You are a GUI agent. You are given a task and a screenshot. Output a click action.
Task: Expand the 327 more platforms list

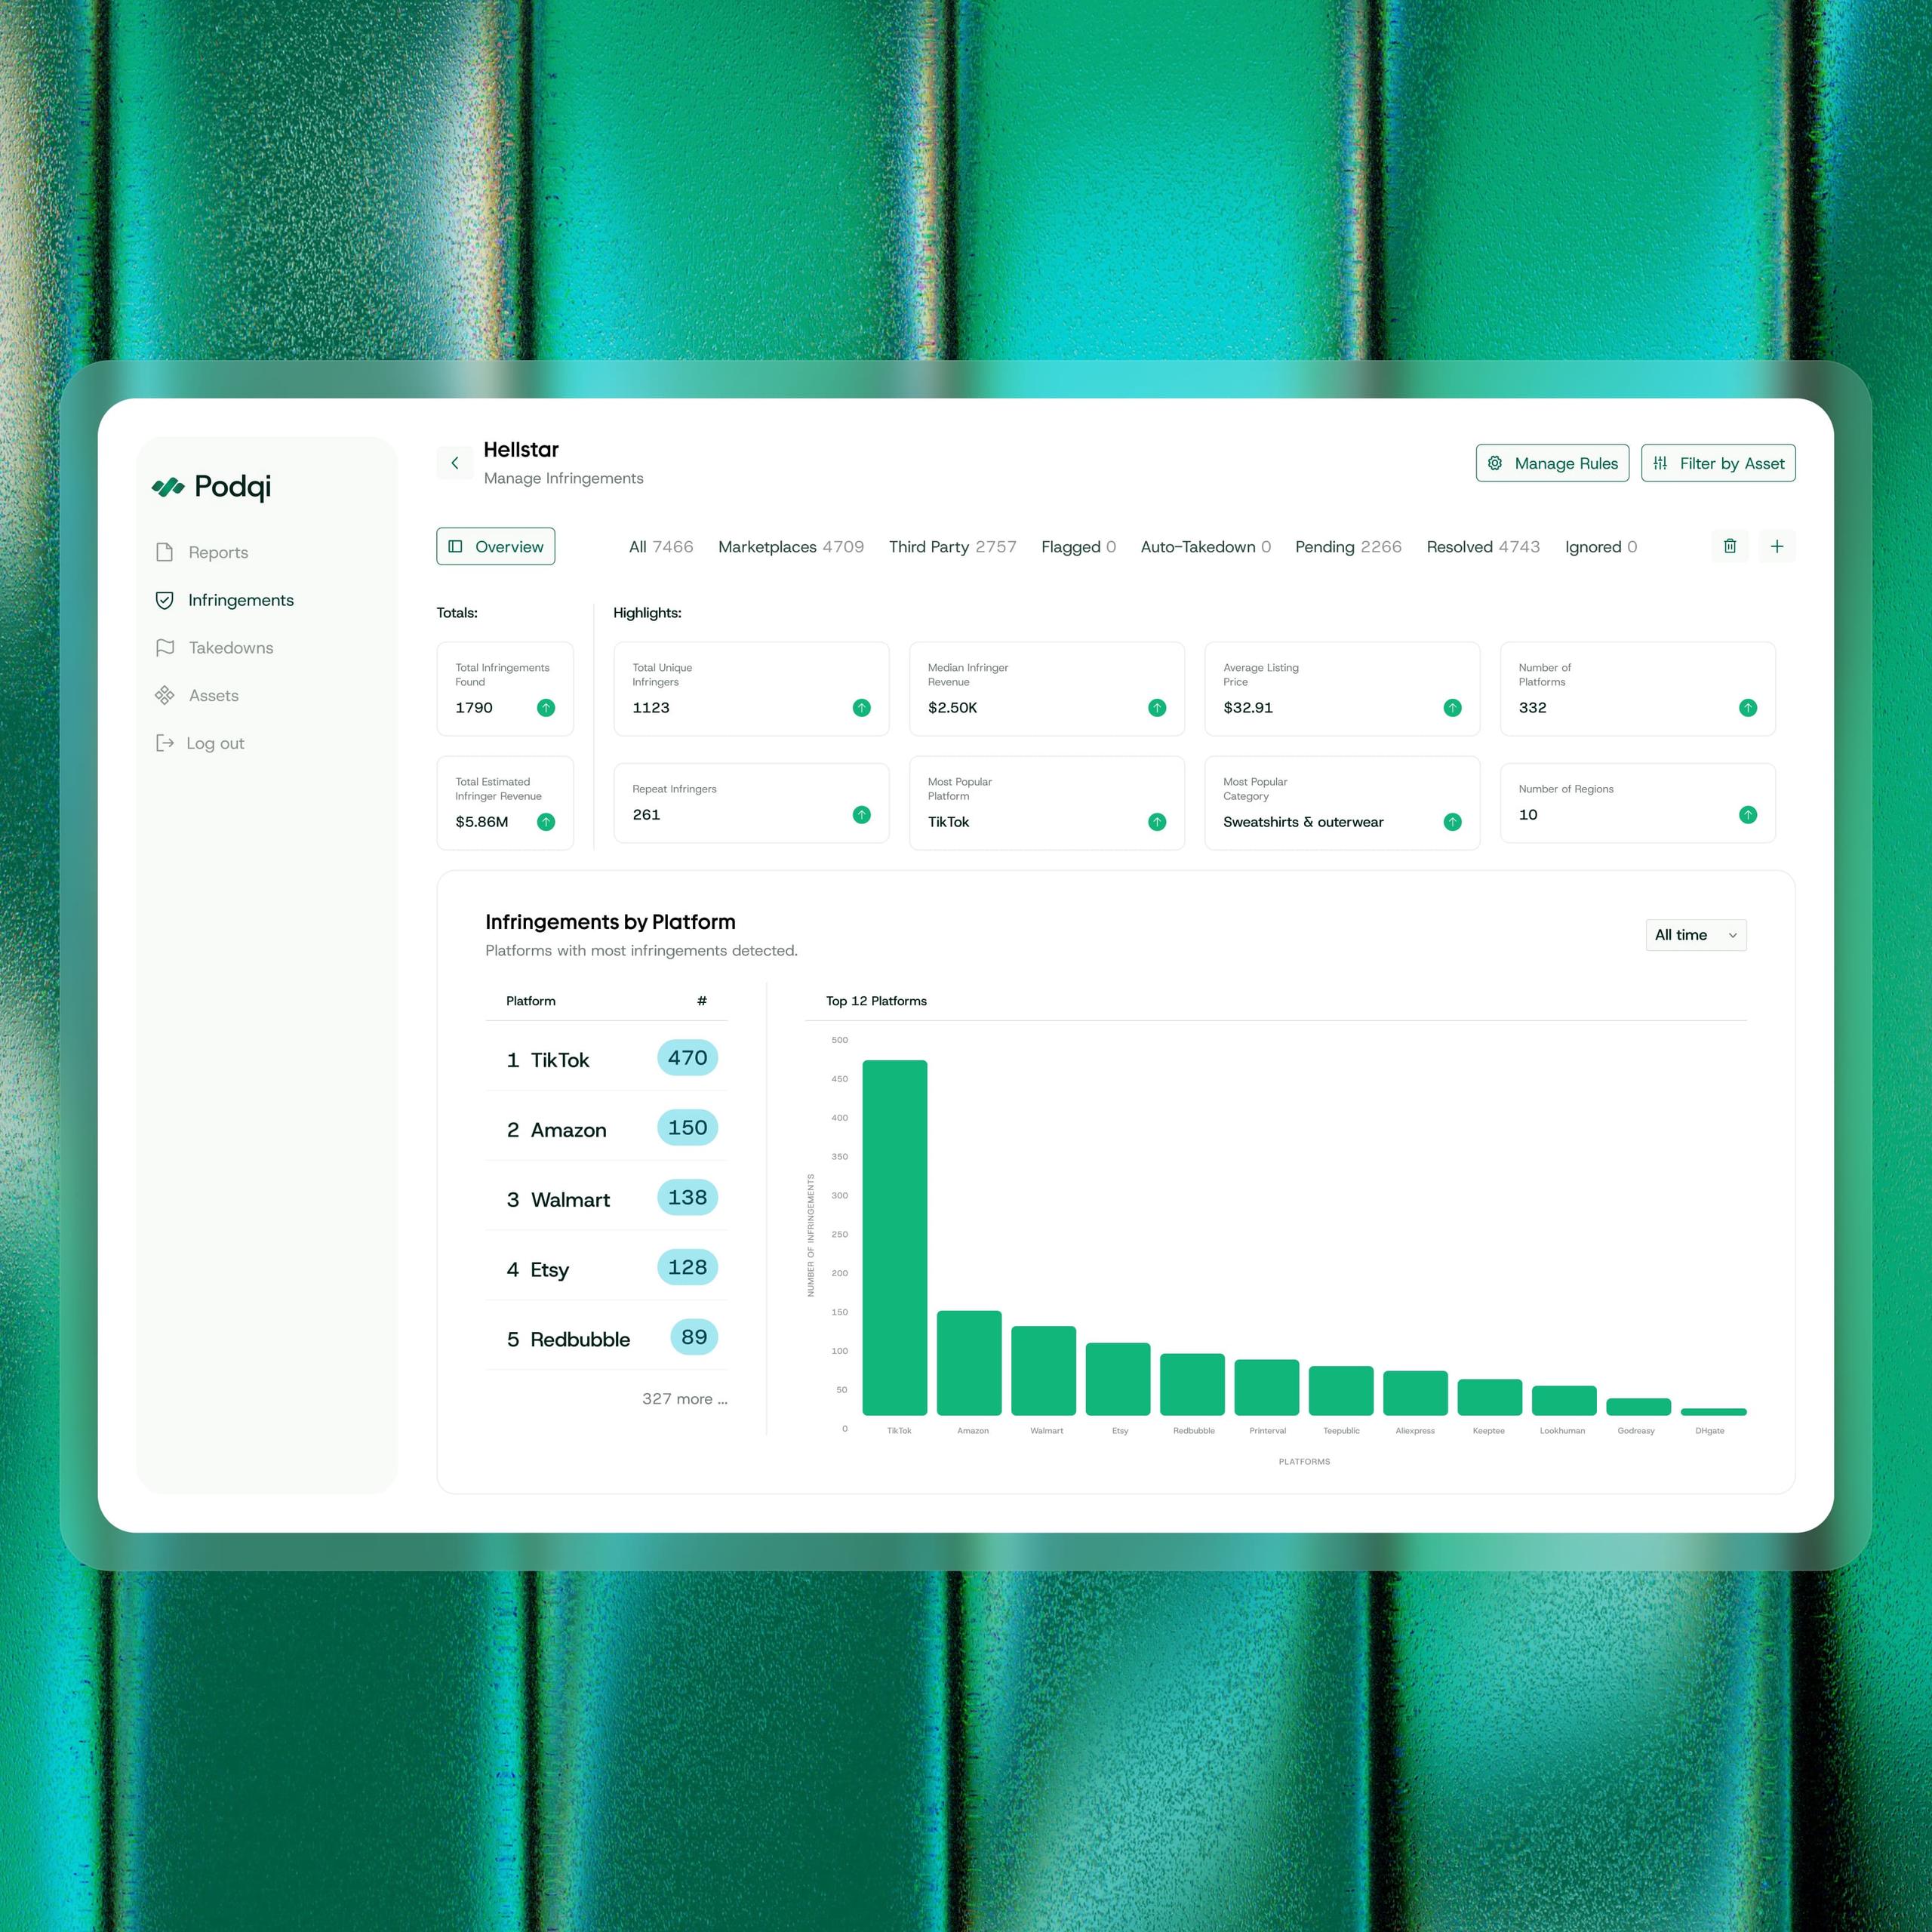tap(684, 1399)
